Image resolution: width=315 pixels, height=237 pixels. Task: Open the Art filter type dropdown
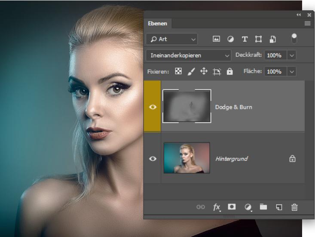[x=171, y=39]
